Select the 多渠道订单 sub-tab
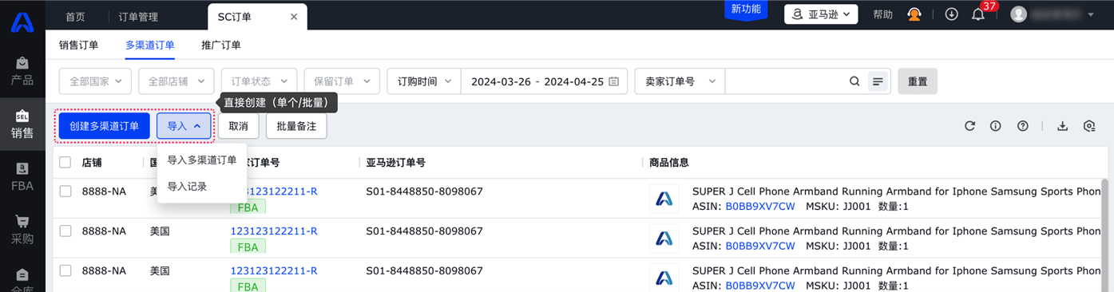This screenshot has width=1114, height=292. pos(150,45)
